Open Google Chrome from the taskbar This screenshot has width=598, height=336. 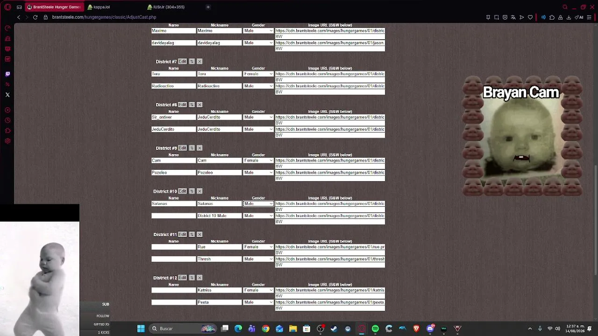point(265,329)
